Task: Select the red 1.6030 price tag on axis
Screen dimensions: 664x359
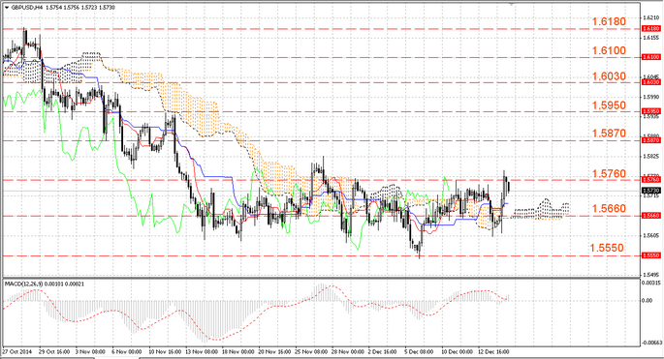Action: click(x=651, y=82)
